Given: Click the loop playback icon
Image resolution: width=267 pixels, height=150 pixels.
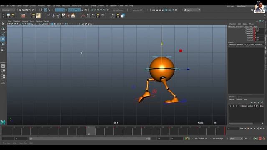Looking at the screenshot, I should (x=246, y=139).
